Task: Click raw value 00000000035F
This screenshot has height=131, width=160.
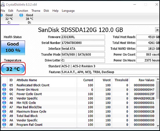Action: click(144, 94)
